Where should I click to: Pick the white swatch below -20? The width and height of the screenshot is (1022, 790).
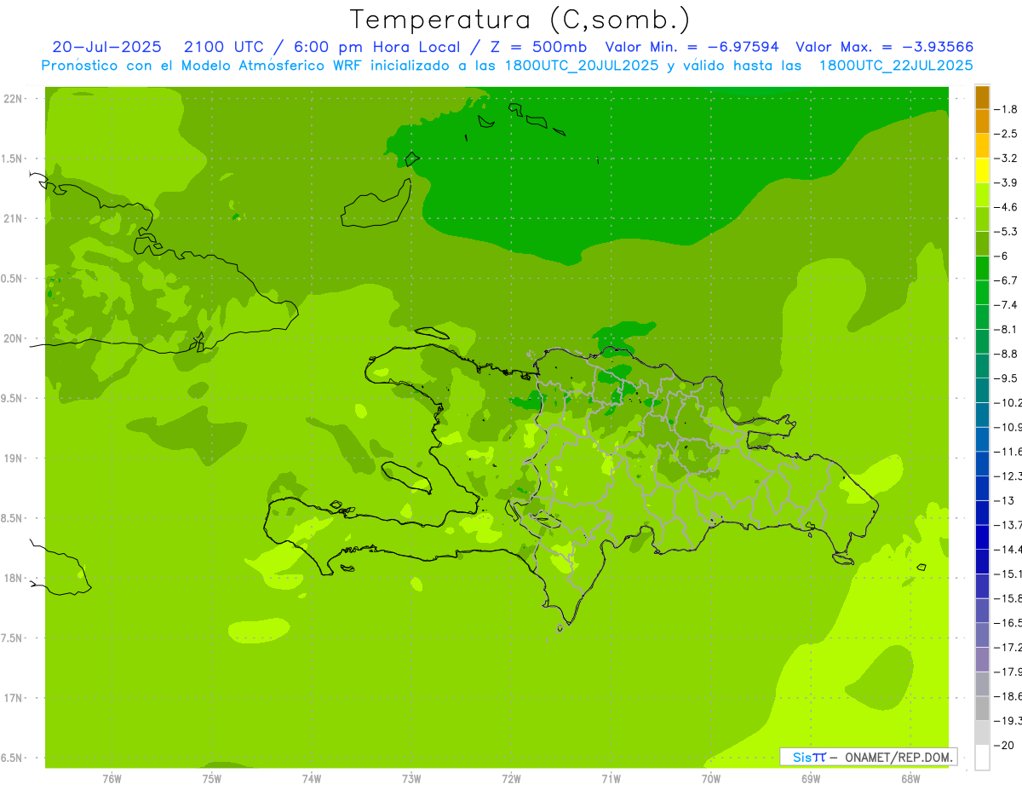click(982, 757)
